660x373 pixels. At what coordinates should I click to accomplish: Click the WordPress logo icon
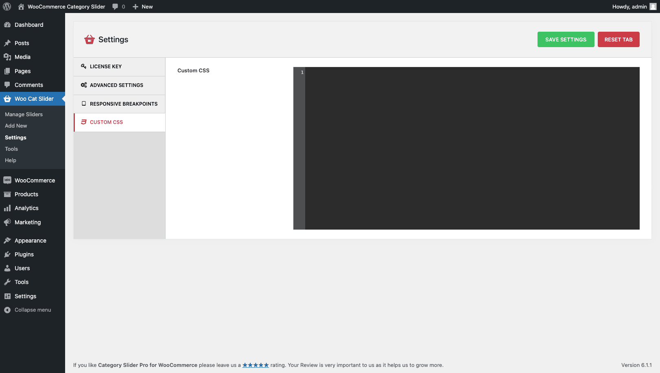(7, 7)
